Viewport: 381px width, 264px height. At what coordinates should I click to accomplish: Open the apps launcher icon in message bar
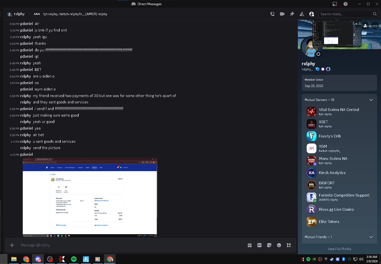pyautogui.click(x=289, y=245)
